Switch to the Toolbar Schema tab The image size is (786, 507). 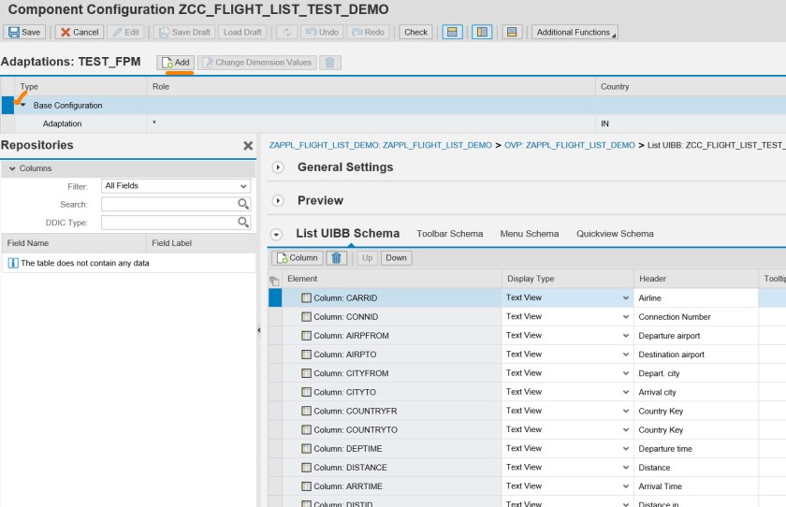point(449,234)
